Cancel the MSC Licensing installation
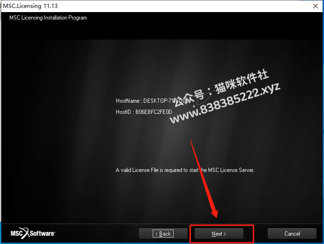Screen dimensions: 324x244 click(292, 233)
